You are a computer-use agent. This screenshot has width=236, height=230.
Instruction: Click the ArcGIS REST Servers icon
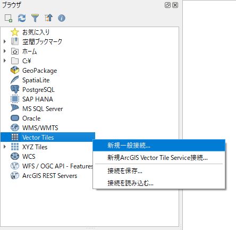click(x=15, y=176)
